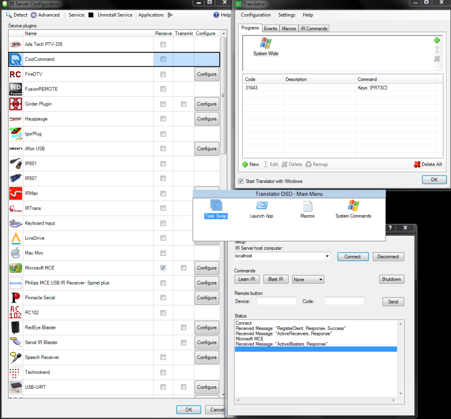The image size is (451, 419).
Task: Click the Blast IR button
Action: point(276,279)
